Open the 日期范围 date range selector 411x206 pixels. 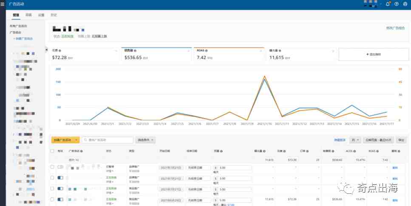click(378, 140)
